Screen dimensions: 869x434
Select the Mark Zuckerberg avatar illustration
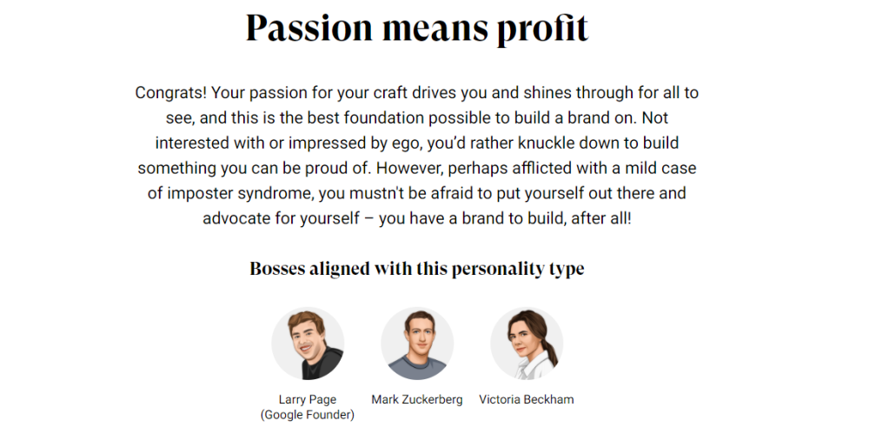pos(417,344)
